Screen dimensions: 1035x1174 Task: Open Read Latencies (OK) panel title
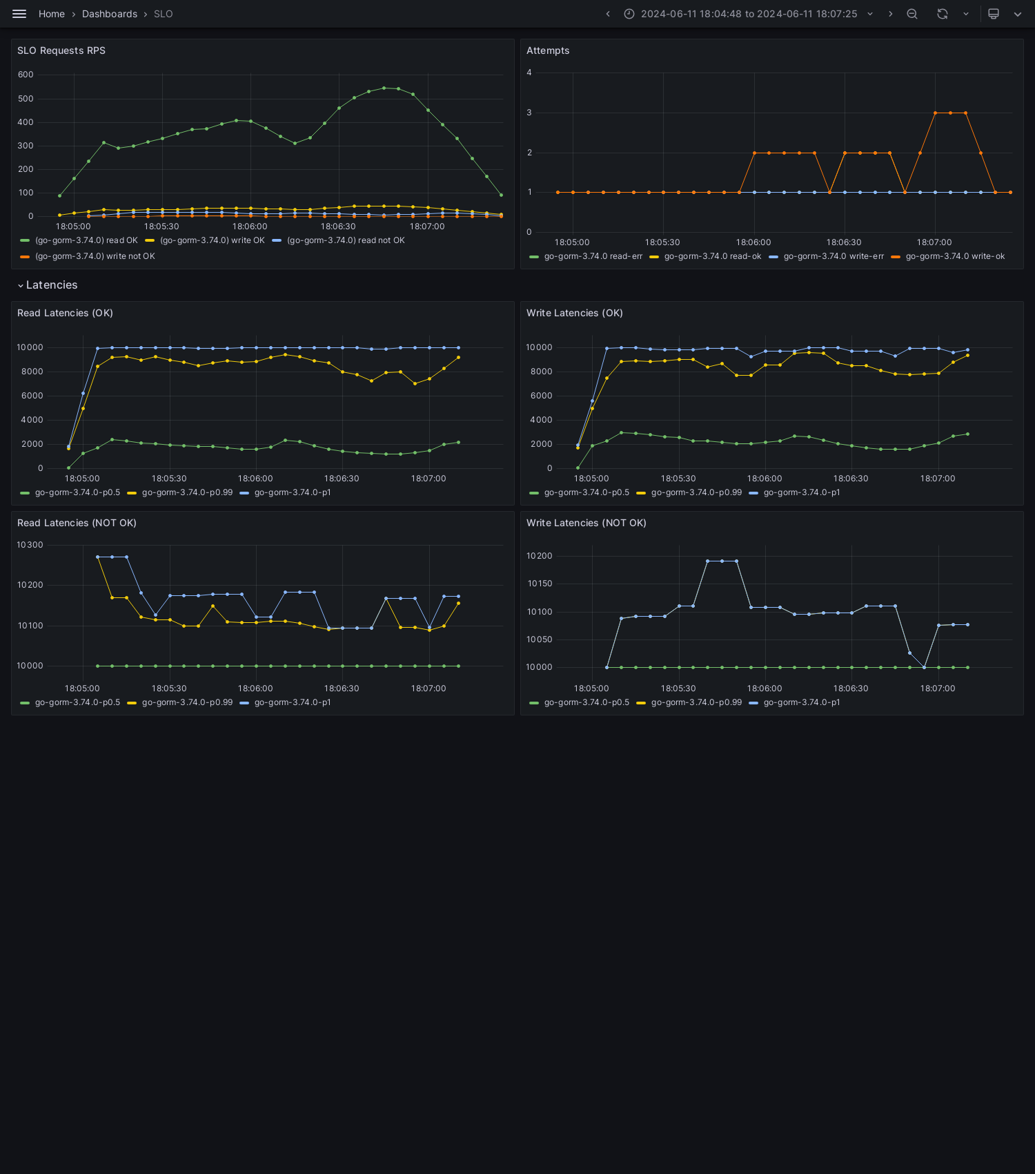[x=65, y=313]
